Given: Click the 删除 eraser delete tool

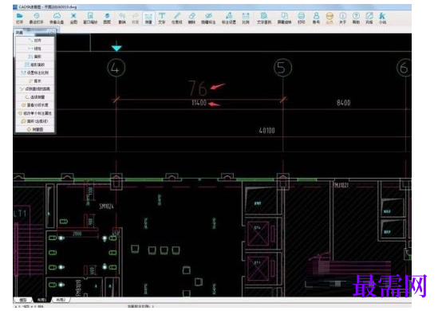Looking at the screenshot, I should point(191,18).
